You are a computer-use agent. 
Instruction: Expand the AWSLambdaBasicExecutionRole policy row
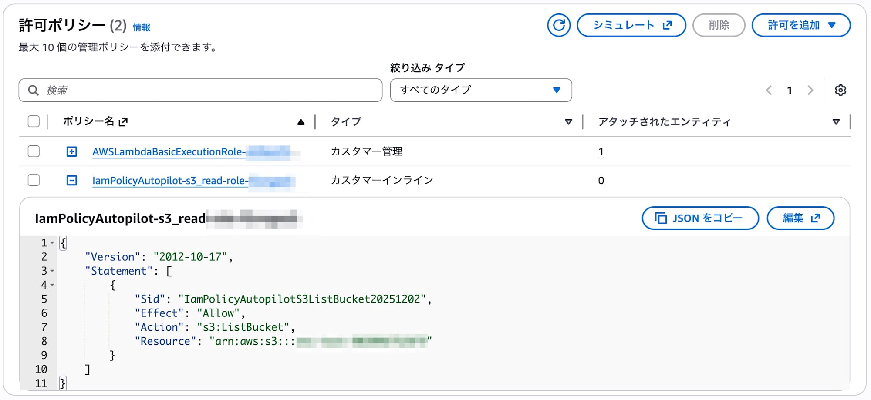[x=72, y=151]
